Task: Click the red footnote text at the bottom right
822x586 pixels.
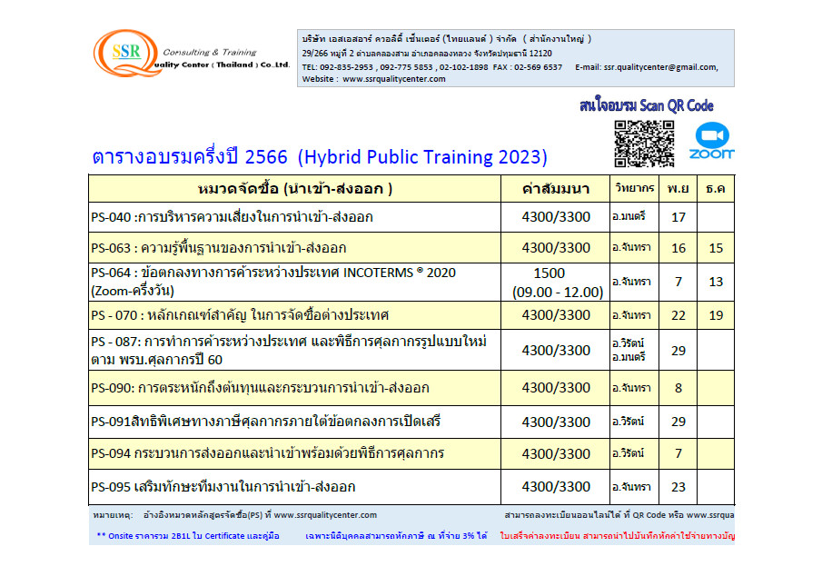Action: (x=617, y=536)
